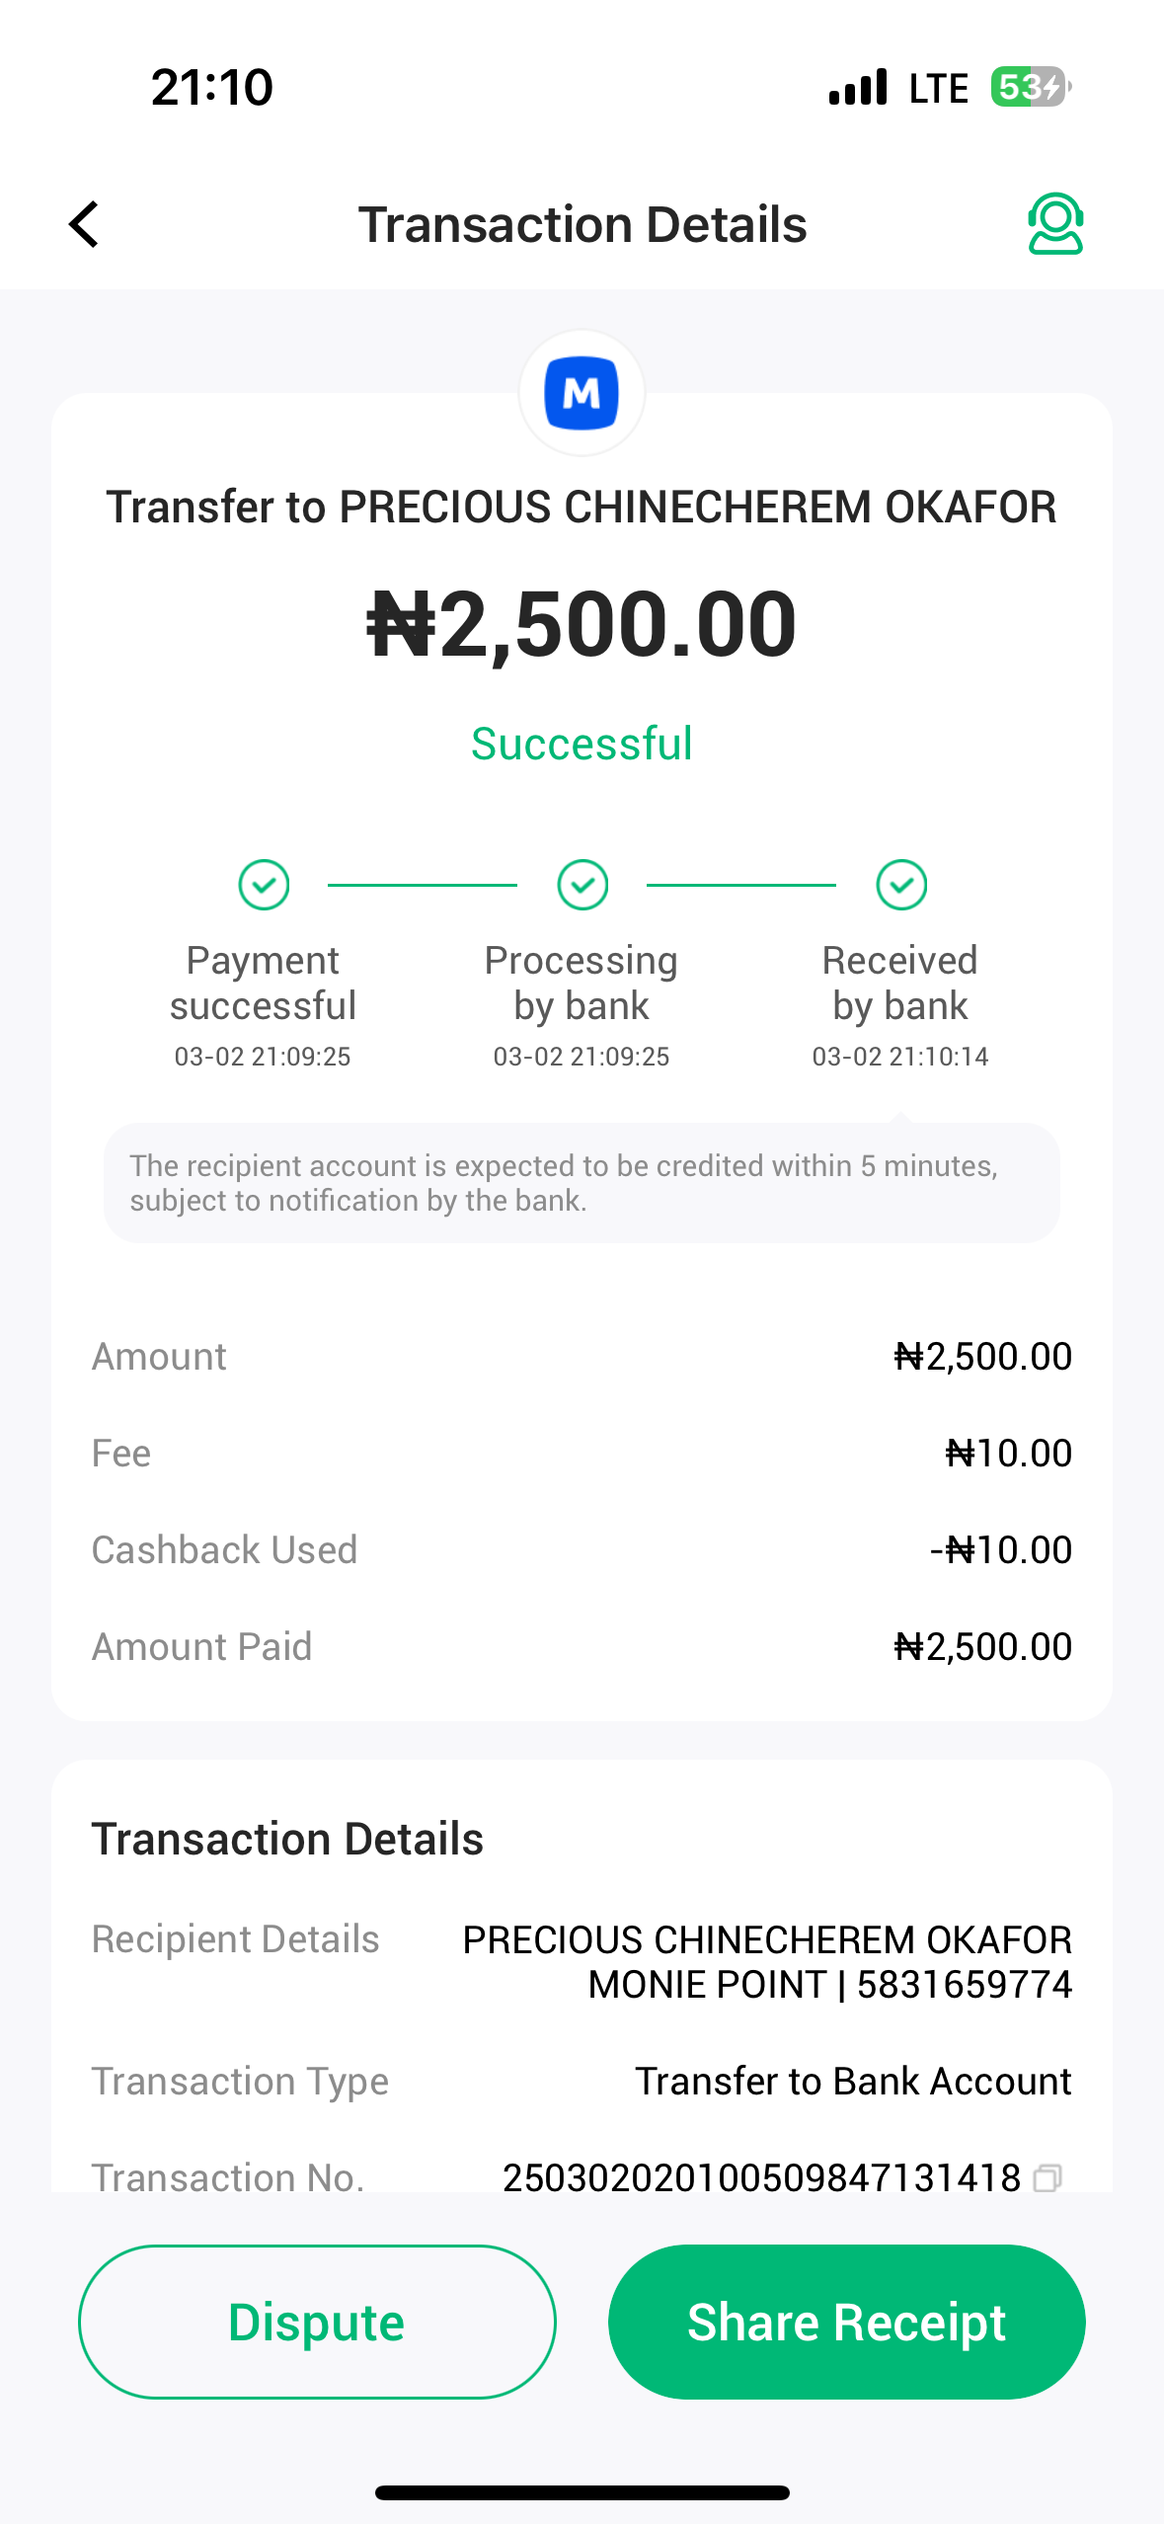Tap the Fee row value

(1008, 1453)
